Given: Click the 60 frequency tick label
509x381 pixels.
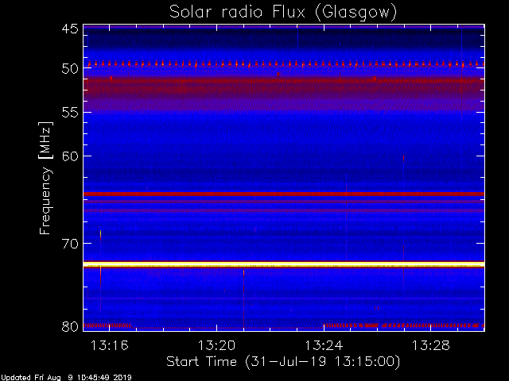Looking at the screenshot, I should click(70, 156).
